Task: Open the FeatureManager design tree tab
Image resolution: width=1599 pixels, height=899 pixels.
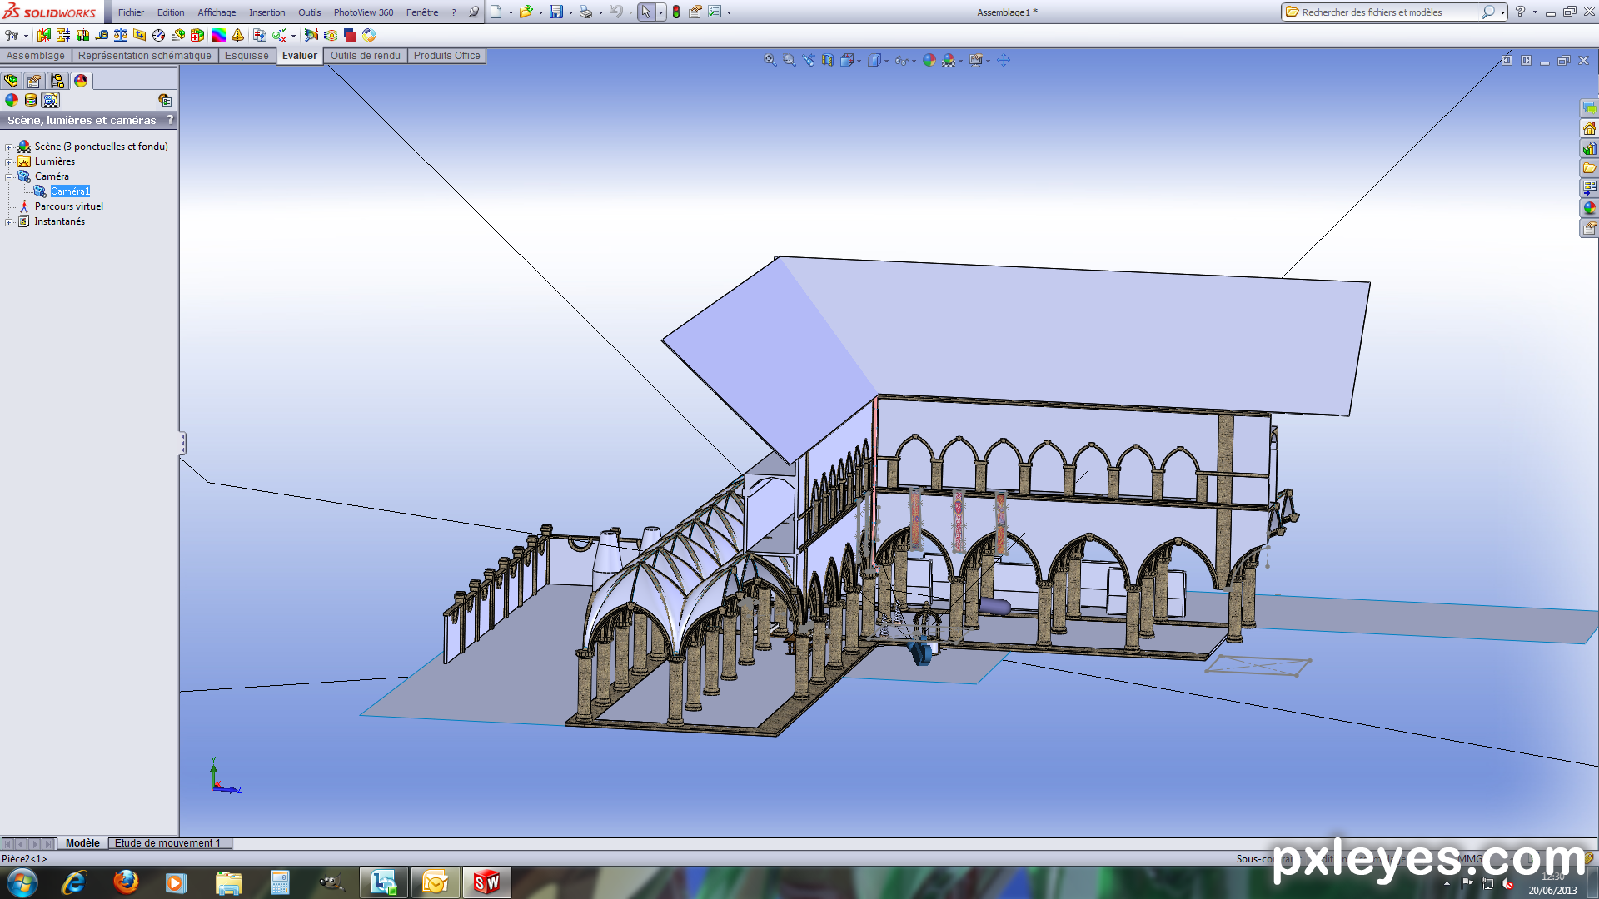Action: 11,81
